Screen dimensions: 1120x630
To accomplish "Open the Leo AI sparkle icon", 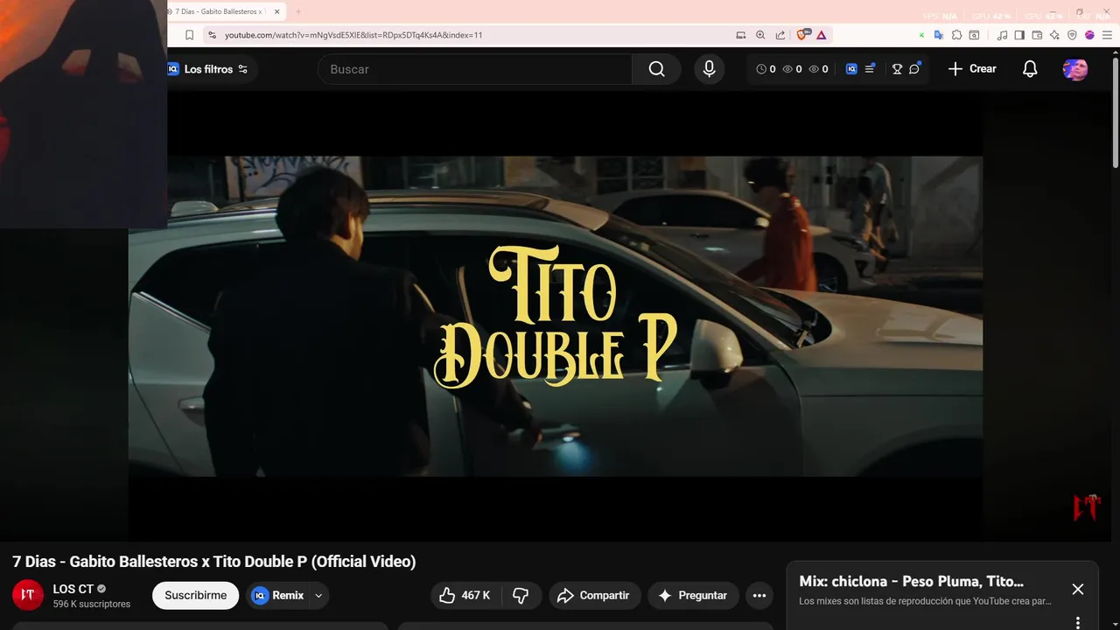I will click(1054, 35).
